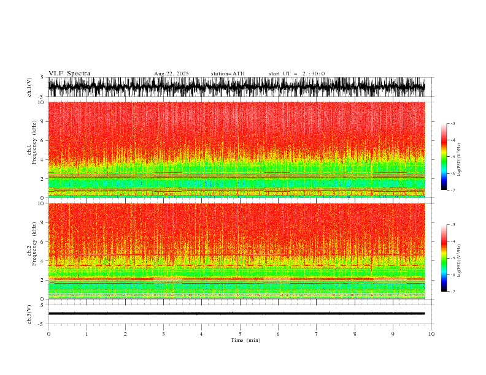Click the ch.1 frequency tick label "8"
The width and height of the screenshot is (486, 375).
point(43,121)
